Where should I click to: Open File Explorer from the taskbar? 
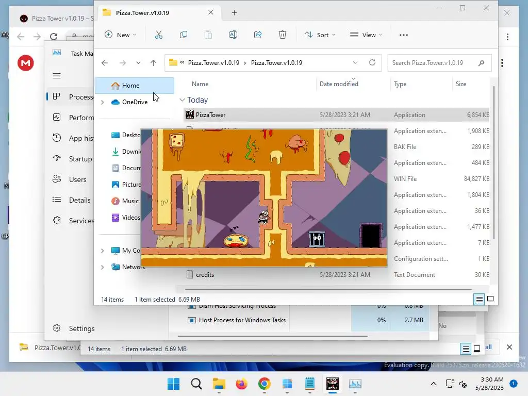[219, 384]
